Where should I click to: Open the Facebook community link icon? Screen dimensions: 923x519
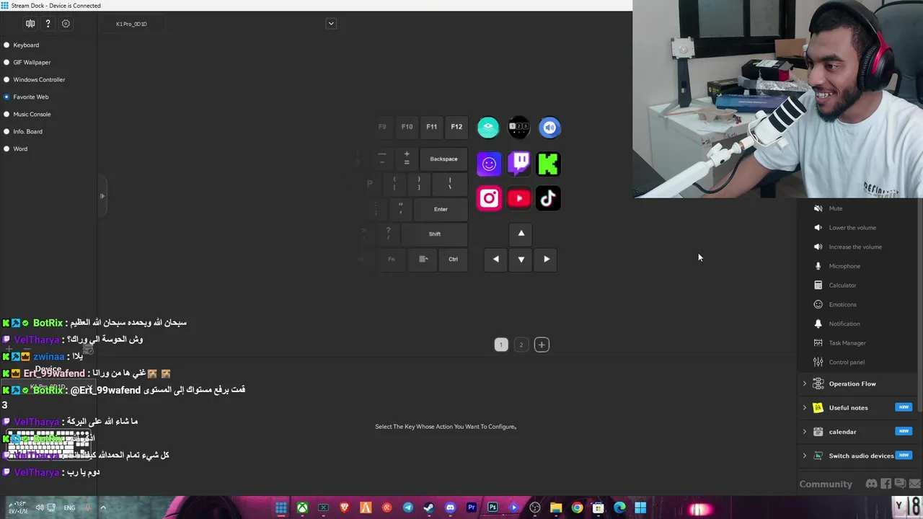coord(886,484)
